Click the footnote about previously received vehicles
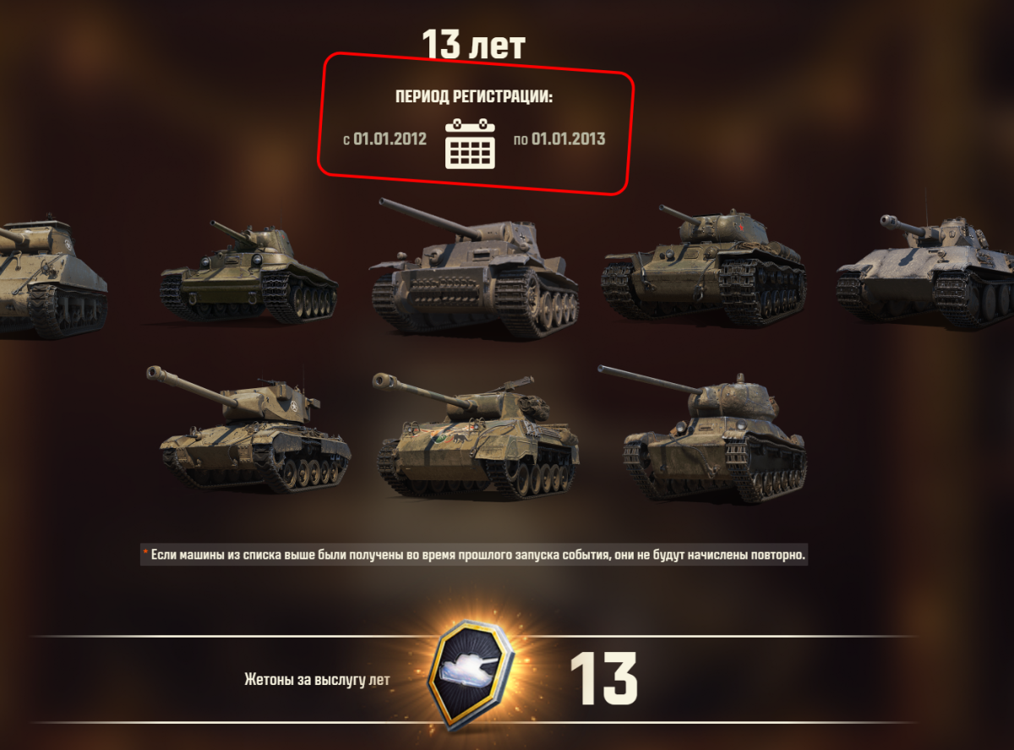 [474, 556]
